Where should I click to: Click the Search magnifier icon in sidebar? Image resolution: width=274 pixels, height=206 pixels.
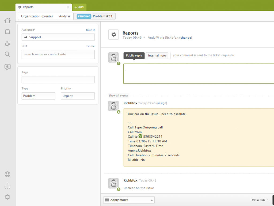tap(7, 54)
